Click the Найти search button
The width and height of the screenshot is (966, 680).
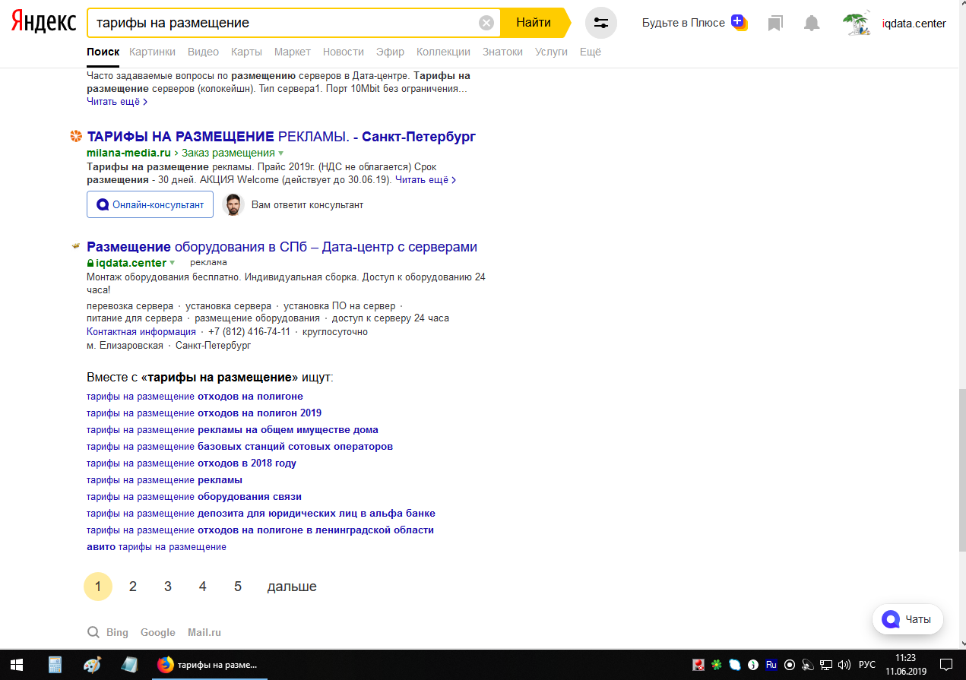click(x=534, y=23)
